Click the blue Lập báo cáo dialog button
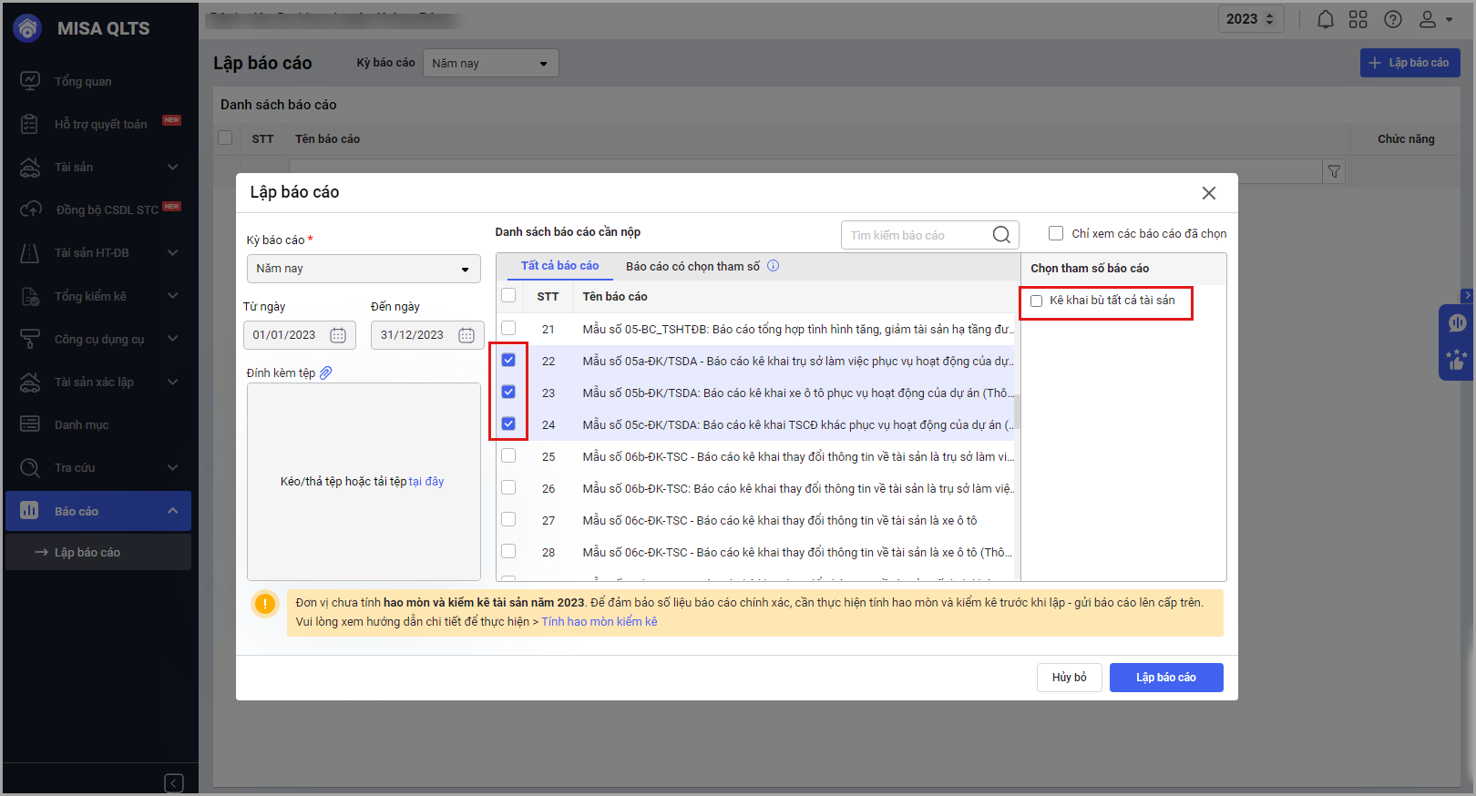 [1165, 678]
